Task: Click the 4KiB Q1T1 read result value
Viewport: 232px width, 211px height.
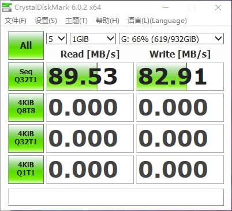Action: tap(90, 170)
